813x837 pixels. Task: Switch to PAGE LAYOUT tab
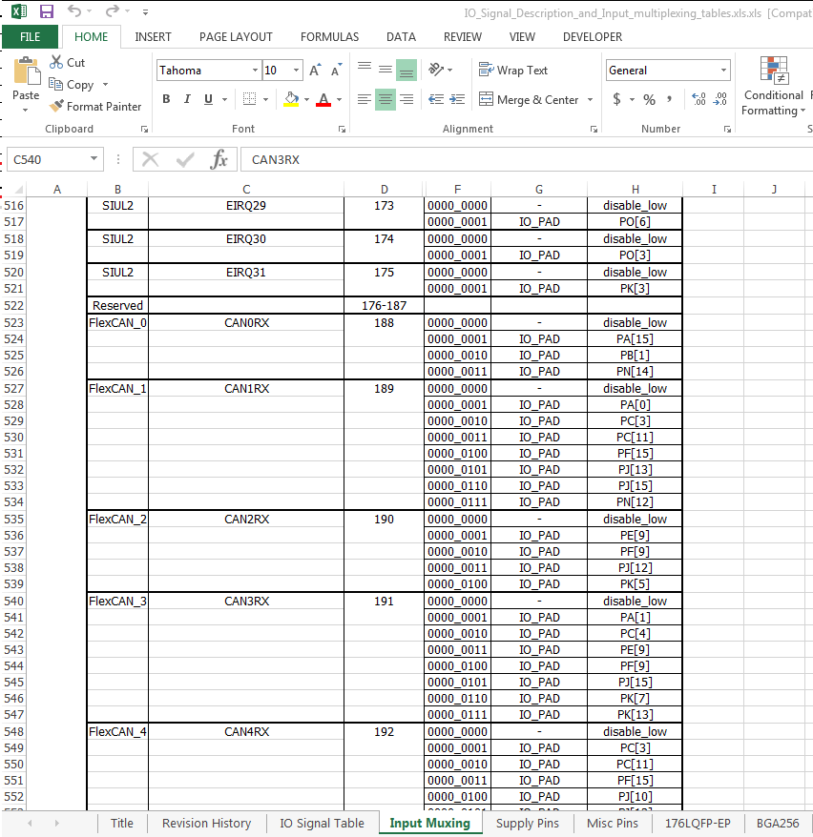pos(236,37)
